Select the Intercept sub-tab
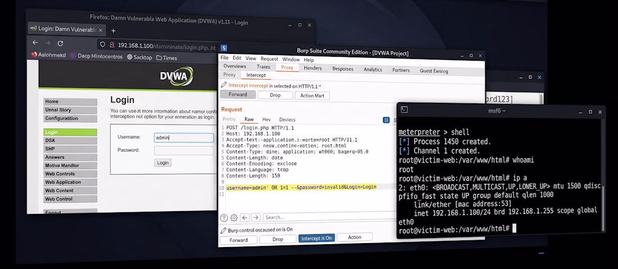 [x=256, y=75]
